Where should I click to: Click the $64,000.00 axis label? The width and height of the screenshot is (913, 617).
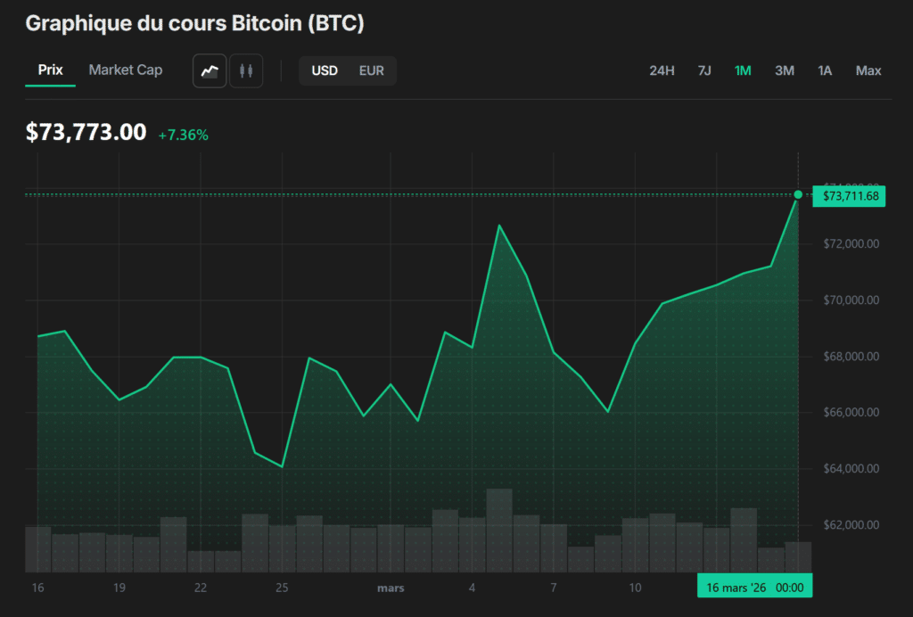pos(851,469)
